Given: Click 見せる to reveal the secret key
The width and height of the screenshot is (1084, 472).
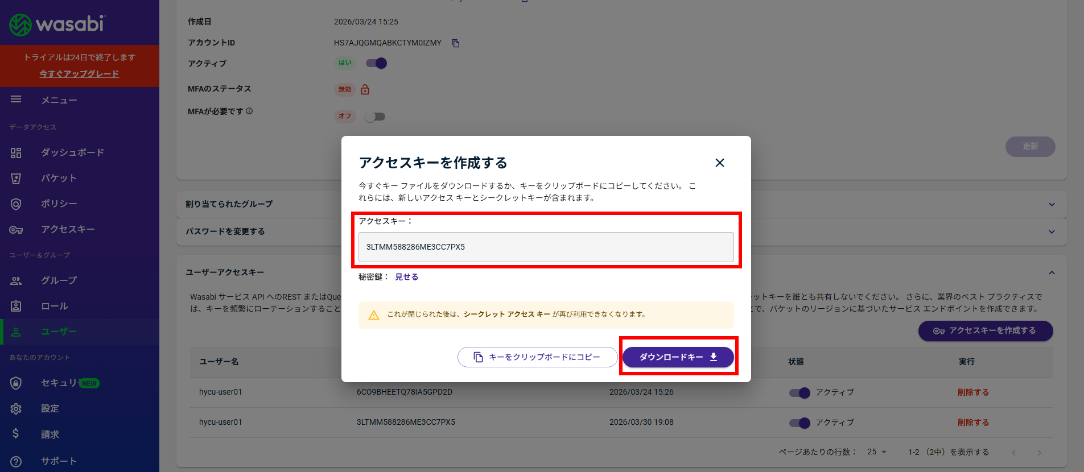Looking at the screenshot, I should pyautogui.click(x=406, y=277).
